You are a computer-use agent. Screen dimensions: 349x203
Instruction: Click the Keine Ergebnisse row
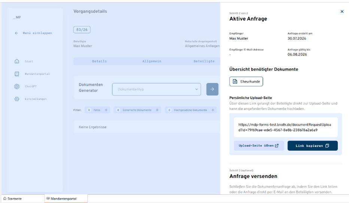(147, 127)
